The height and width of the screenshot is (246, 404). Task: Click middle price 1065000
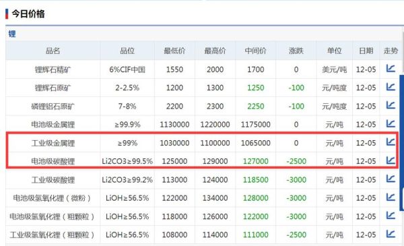[256, 143]
